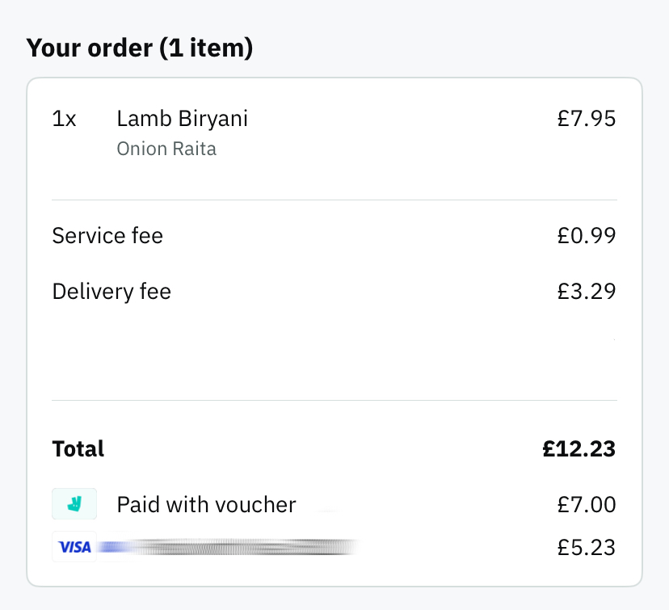Viewport: 669px width, 610px height.
Task: Click the blurred Visa card number
Action: [x=229, y=547]
